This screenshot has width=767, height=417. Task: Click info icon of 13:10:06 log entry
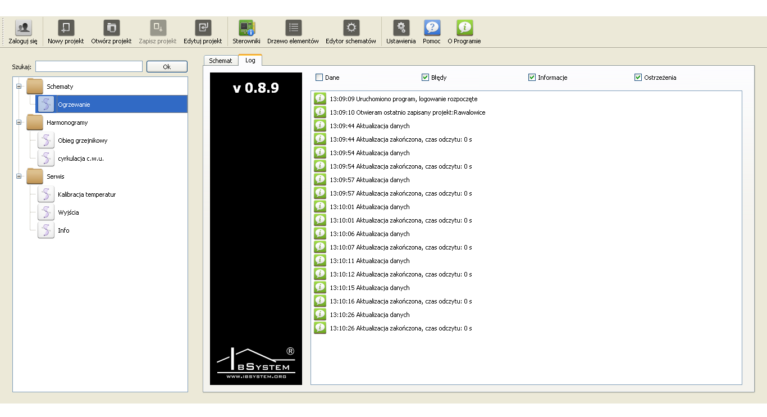coord(320,233)
